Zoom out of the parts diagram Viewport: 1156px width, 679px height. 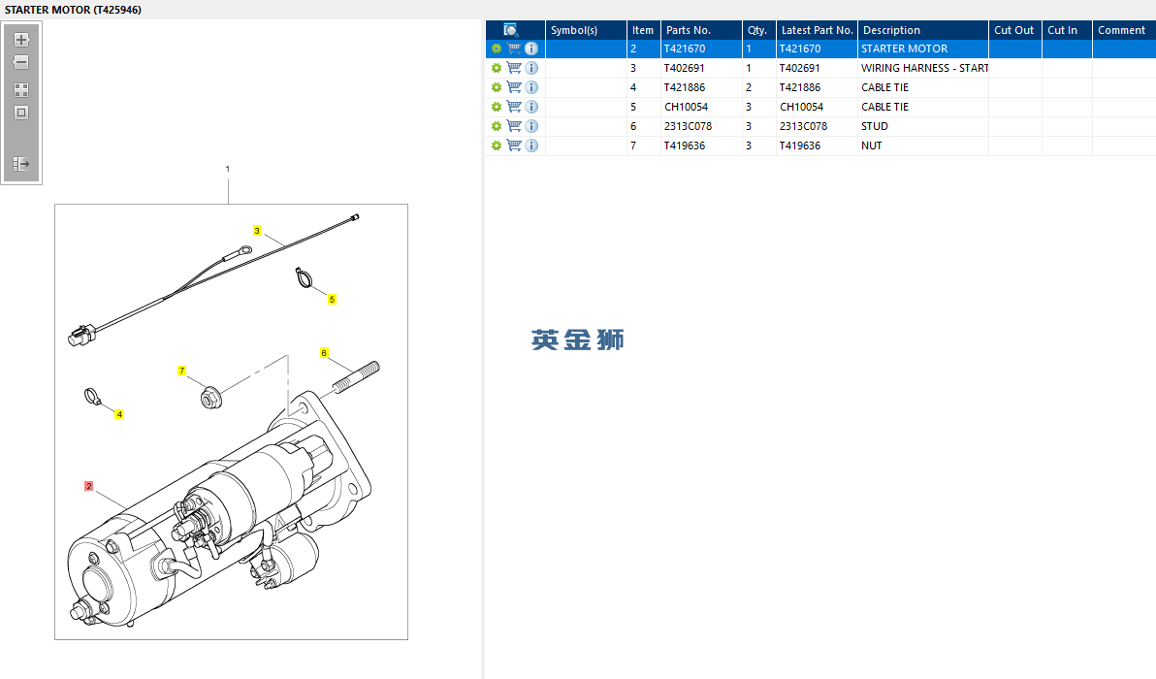pyautogui.click(x=21, y=62)
